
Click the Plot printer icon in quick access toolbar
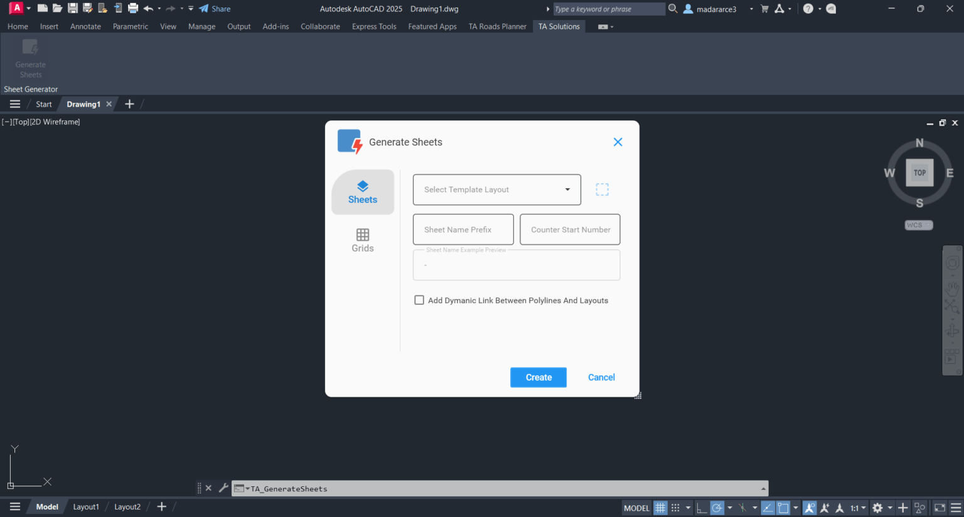[x=133, y=9]
